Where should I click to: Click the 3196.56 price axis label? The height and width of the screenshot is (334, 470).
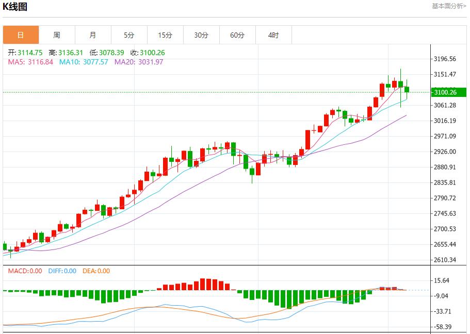pyautogui.click(x=445, y=59)
